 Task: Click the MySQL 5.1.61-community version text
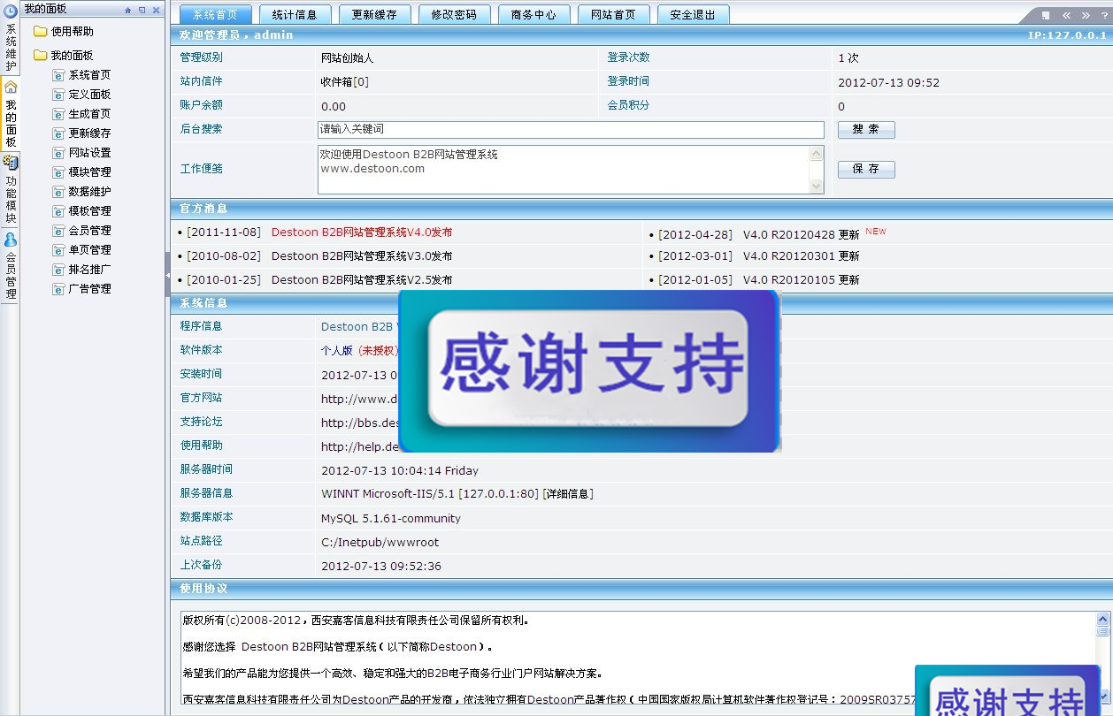click(391, 519)
